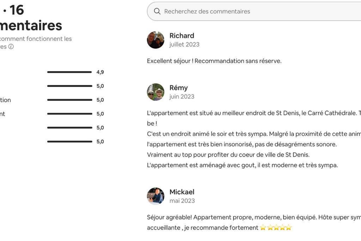Click the 'juin 2023' review date
Viewport: 361px width, 241px height.
tap(182, 97)
